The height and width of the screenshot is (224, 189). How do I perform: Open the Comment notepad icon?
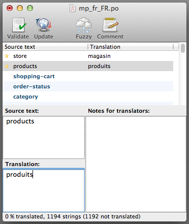(x=110, y=25)
